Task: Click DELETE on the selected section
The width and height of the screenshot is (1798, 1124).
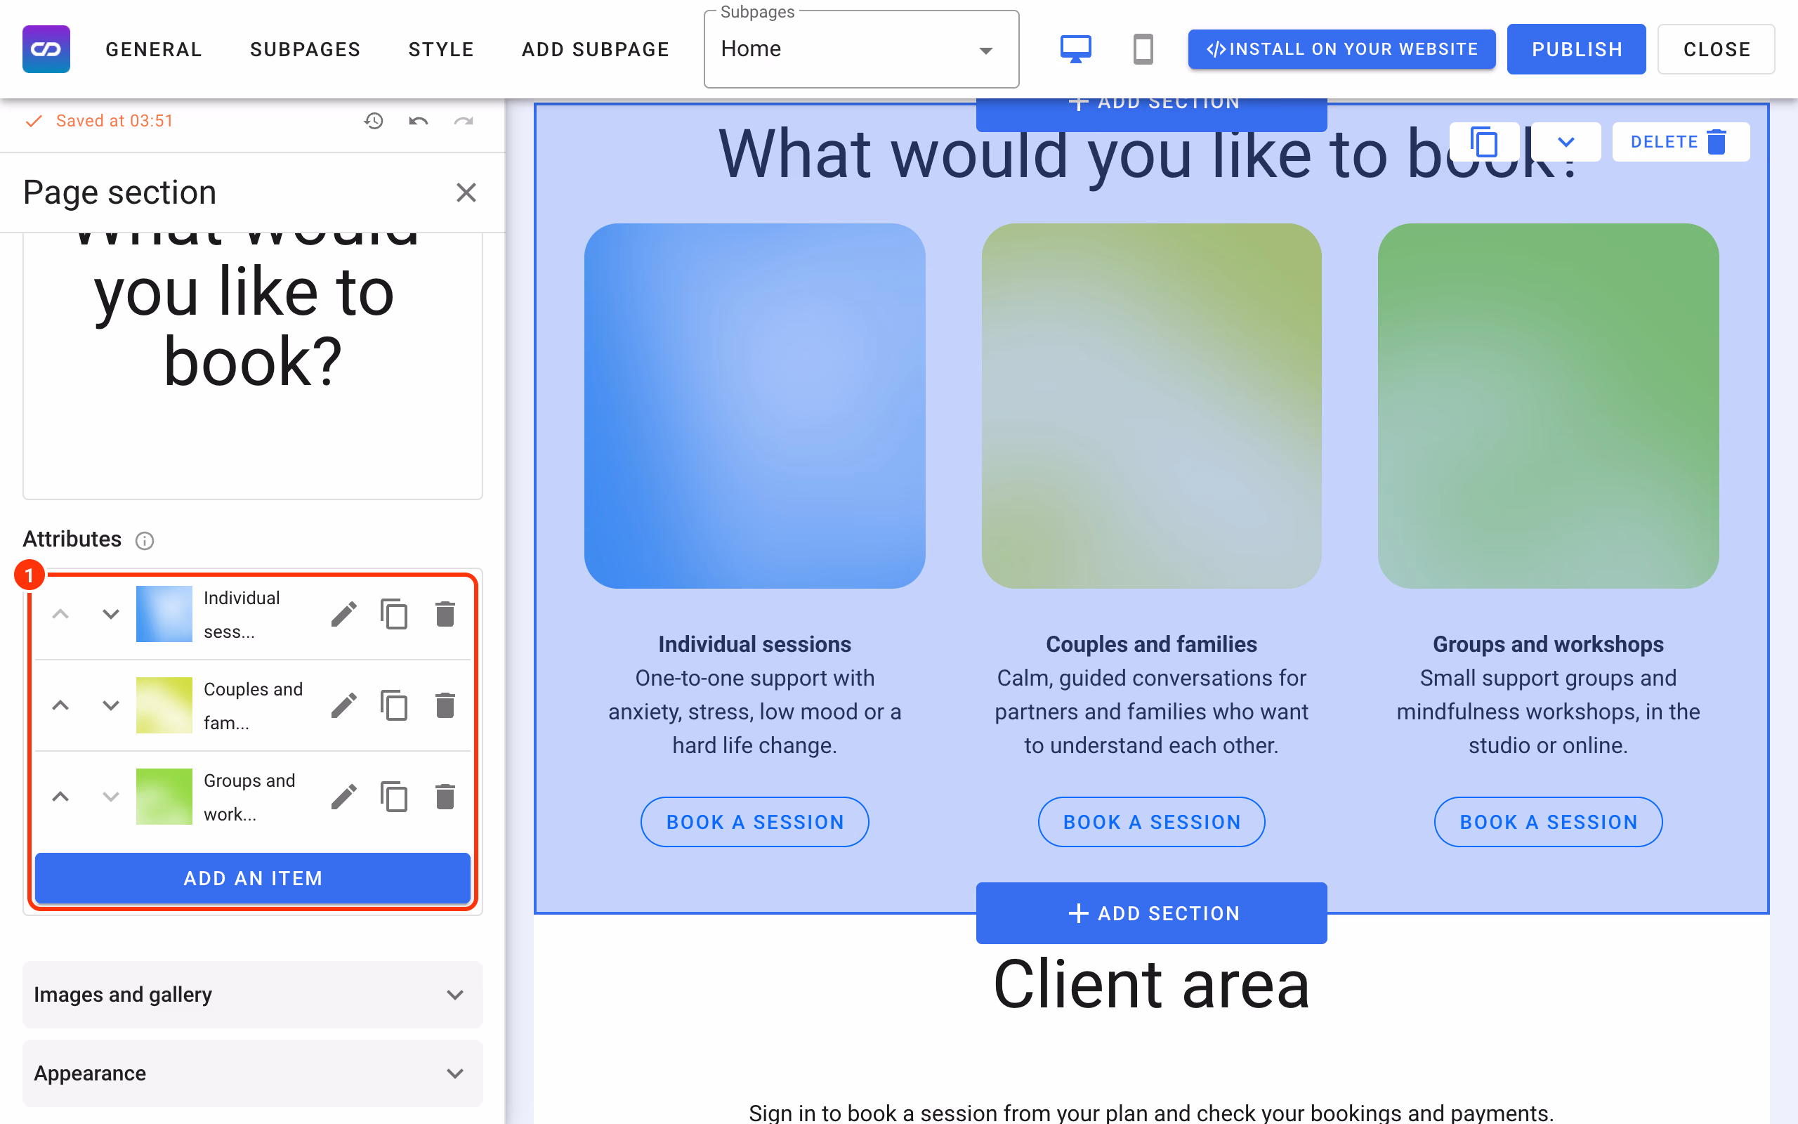Action: 1681,141
